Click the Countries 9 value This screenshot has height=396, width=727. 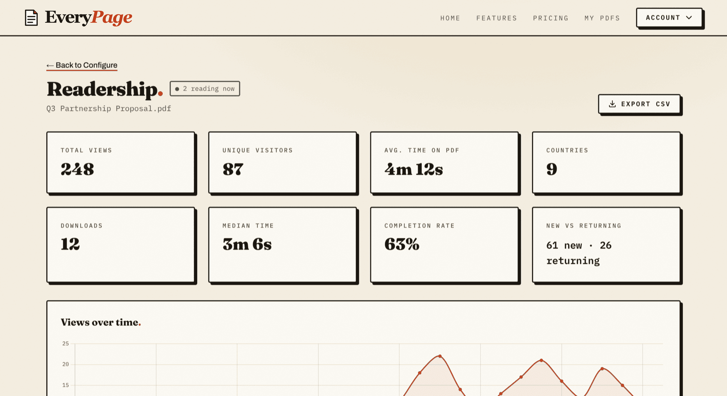(552, 169)
